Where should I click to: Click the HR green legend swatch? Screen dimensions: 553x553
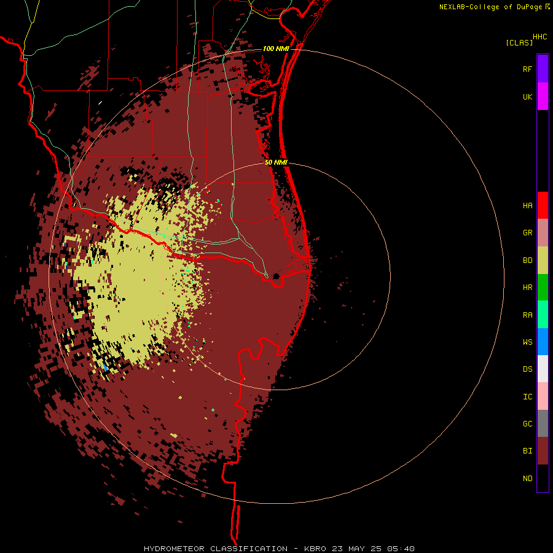[543, 288]
